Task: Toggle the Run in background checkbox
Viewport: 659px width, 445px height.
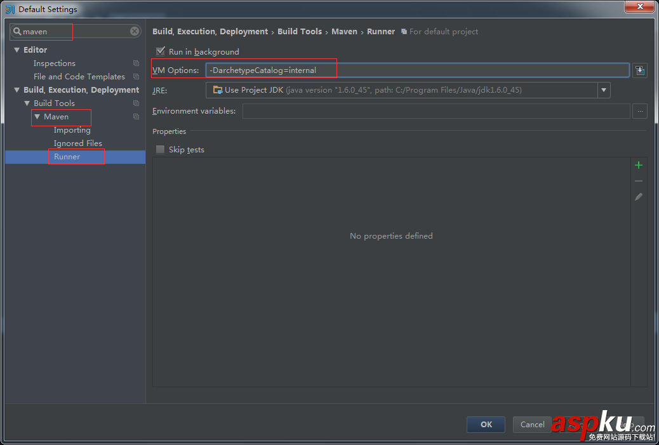Action: click(161, 51)
